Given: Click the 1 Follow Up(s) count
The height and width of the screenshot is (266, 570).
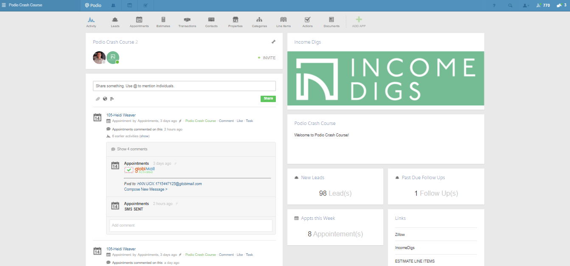Looking at the screenshot, I should click(436, 193).
